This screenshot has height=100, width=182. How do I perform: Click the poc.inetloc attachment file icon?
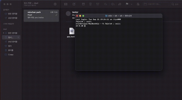coord(72,31)
